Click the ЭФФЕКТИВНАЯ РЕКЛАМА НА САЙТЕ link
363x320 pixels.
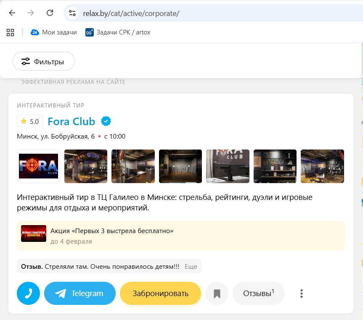(73, 82)
